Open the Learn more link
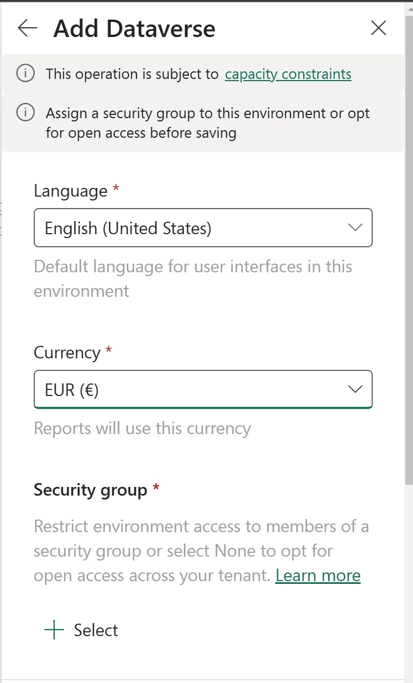This screenshot has width=413, height=683. (318, 576)
